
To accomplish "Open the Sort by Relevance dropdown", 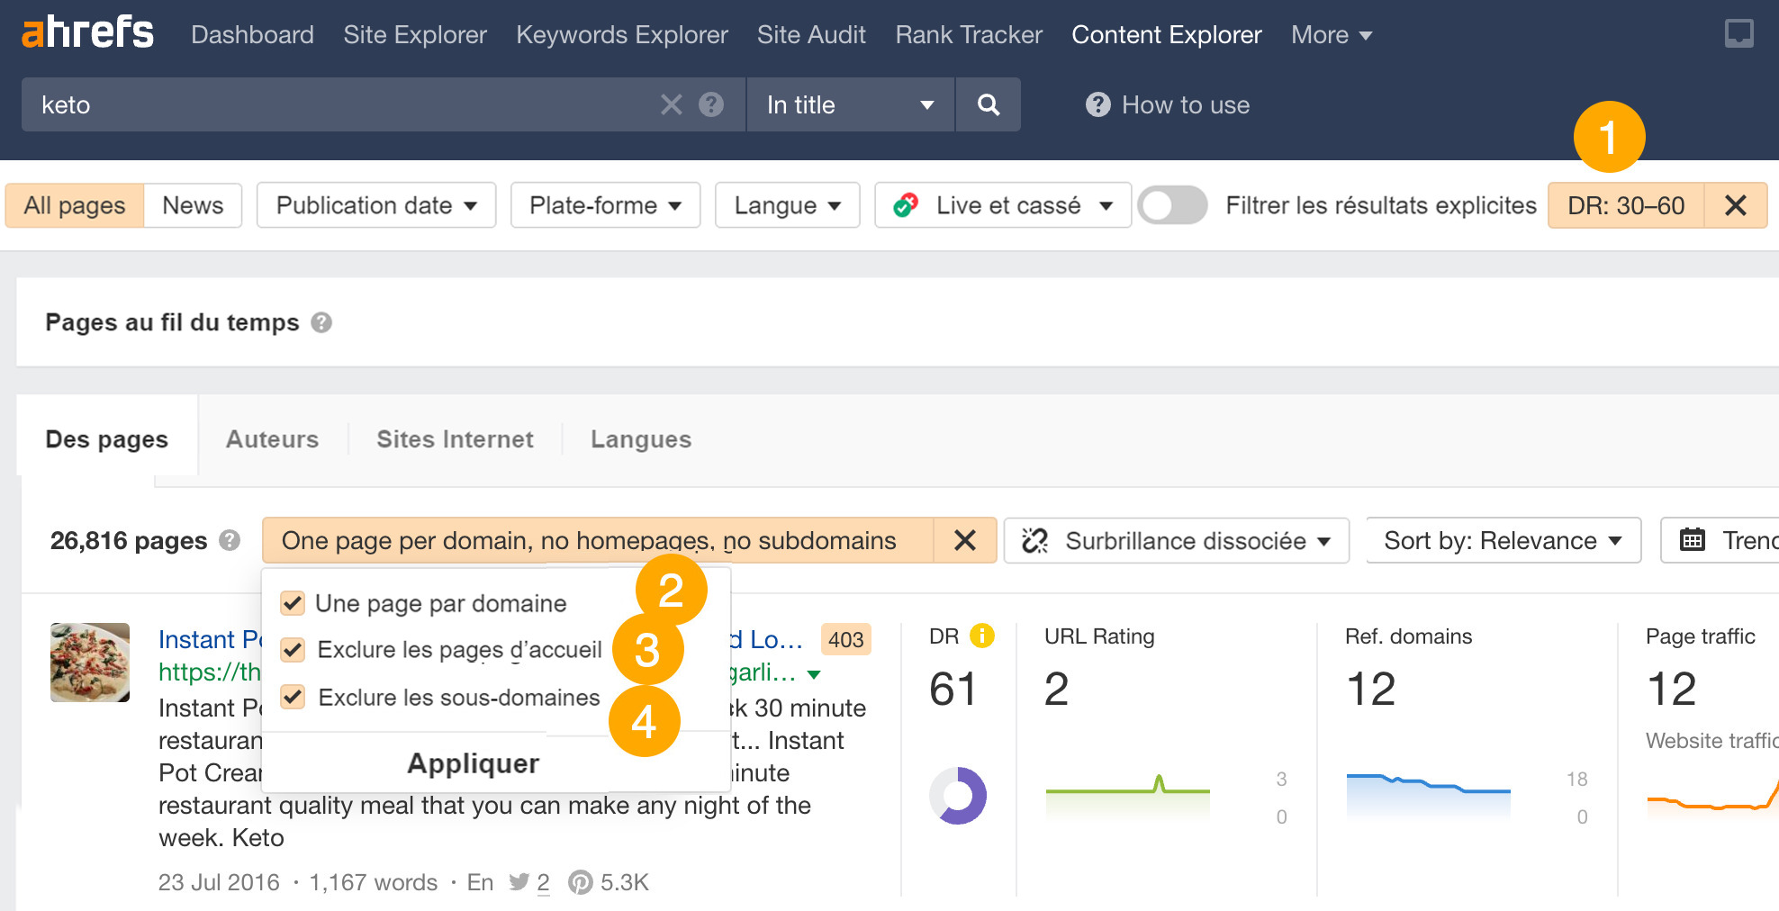I will coord(1502,540).
